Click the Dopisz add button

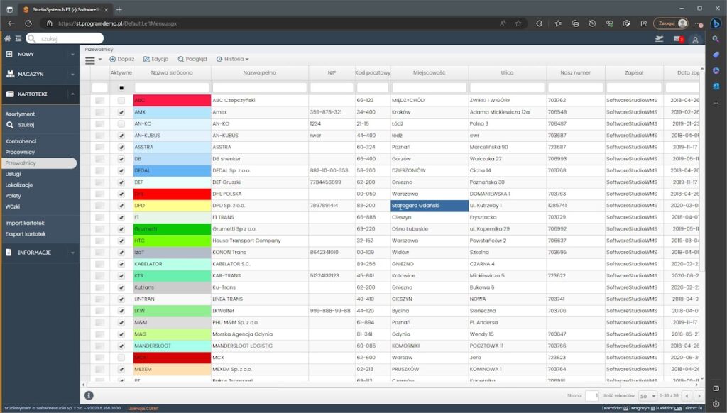click(122, 60)
